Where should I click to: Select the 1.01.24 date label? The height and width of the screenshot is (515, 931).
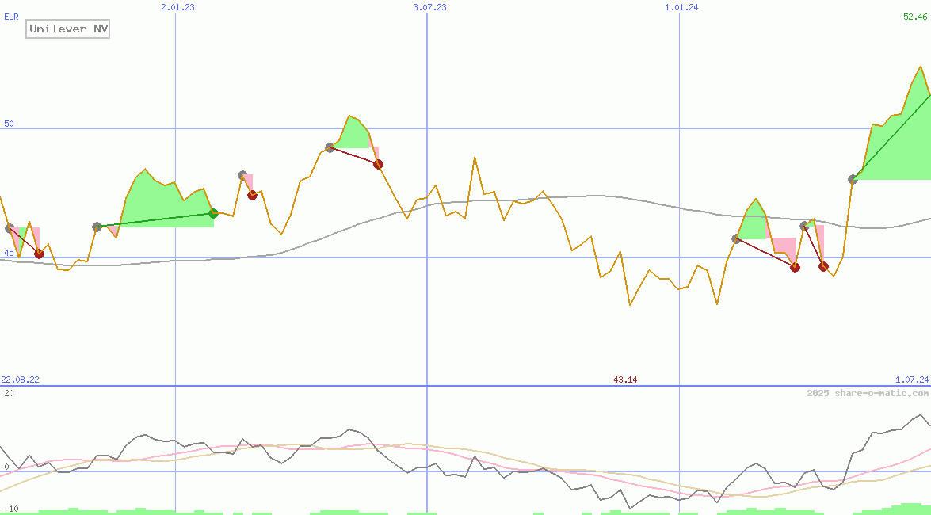tap(681, 7)
